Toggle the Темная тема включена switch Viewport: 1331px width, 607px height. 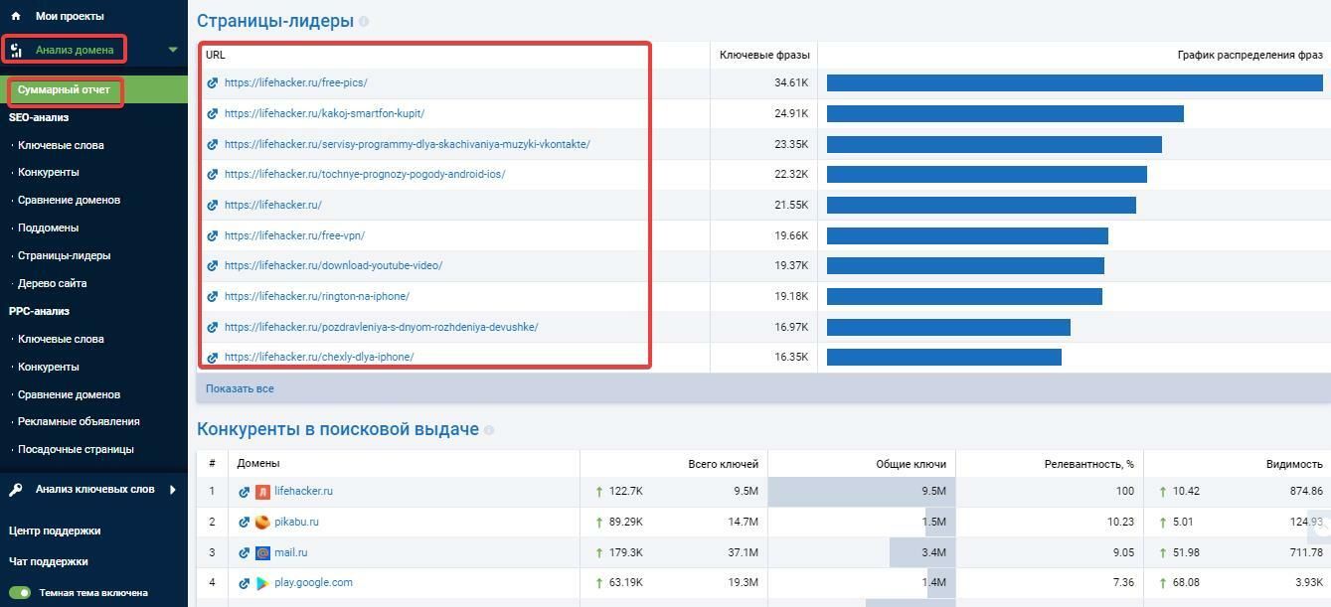[x=20, y=593]
